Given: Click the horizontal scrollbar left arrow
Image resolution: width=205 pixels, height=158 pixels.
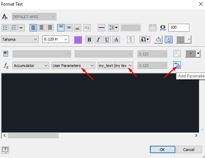Looking at the screenshot, I should click(x=5, y=135).
